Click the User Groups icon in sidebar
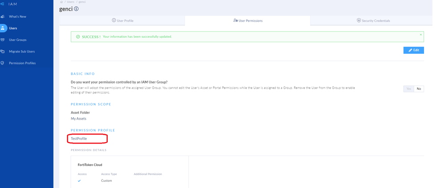 click(x=3, y=40)
